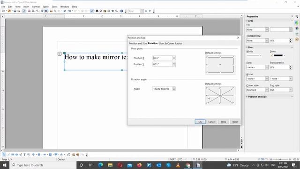Viewport: 300px width, 169px height.
Task: Click the blue Help question mark icon
Action: [121, 11]
